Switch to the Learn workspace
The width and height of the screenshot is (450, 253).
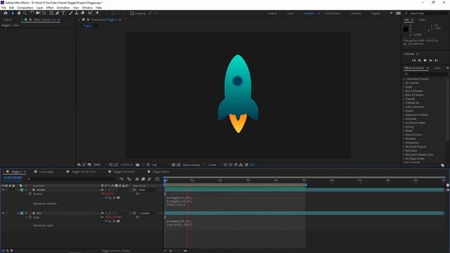tap(290, 13)
